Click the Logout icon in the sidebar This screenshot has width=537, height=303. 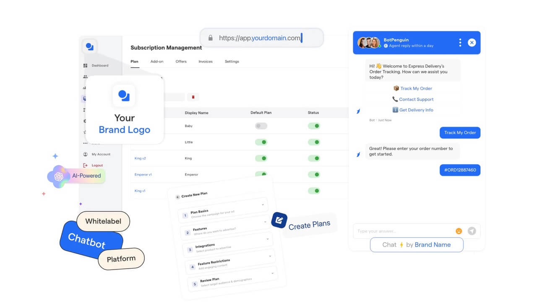86,165
